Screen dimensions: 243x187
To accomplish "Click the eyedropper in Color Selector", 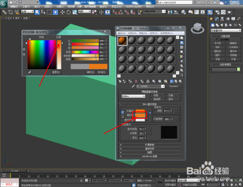I will pyautogui.click(x=30, y=72).
